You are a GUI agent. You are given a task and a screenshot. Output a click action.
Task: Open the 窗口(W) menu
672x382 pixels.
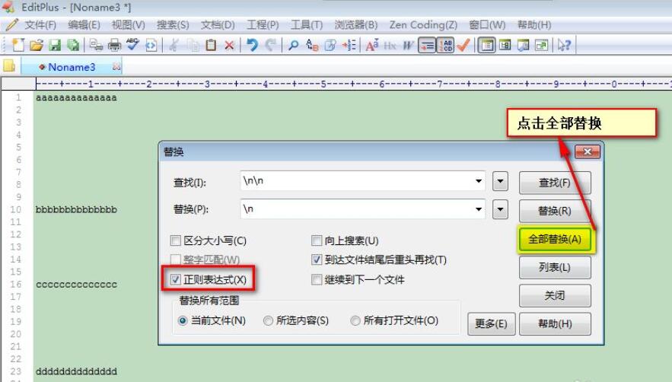[x=487, y=25]
